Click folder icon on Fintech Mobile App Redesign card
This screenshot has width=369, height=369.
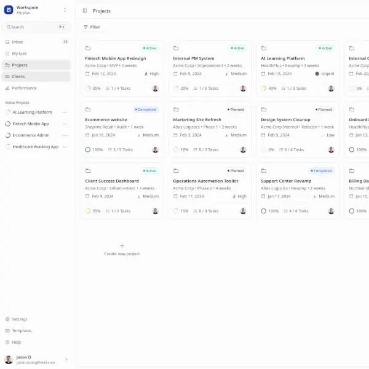88,48
